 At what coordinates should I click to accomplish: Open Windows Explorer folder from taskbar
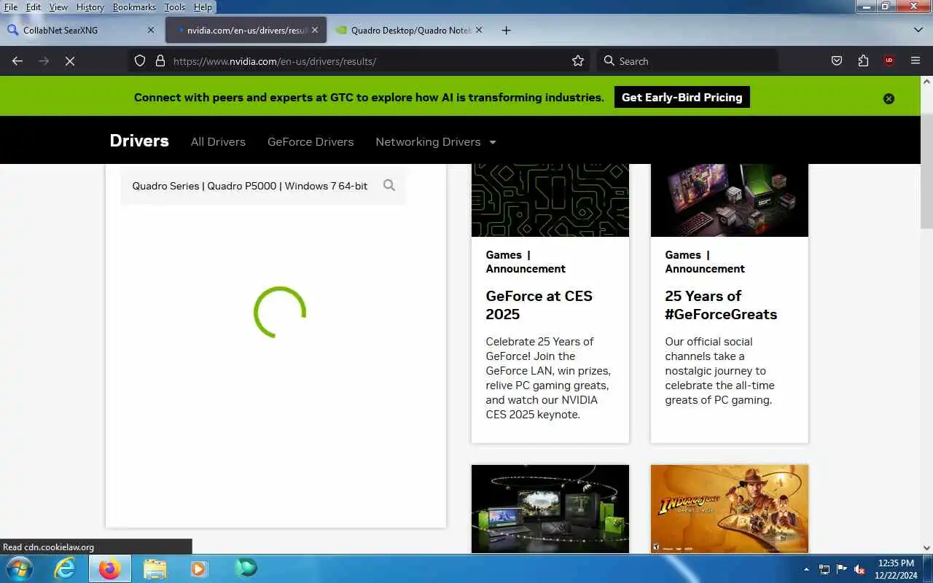click(155, 568)
